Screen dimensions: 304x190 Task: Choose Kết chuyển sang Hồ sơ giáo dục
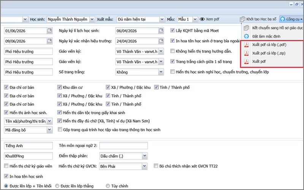[x=273, y=28]
